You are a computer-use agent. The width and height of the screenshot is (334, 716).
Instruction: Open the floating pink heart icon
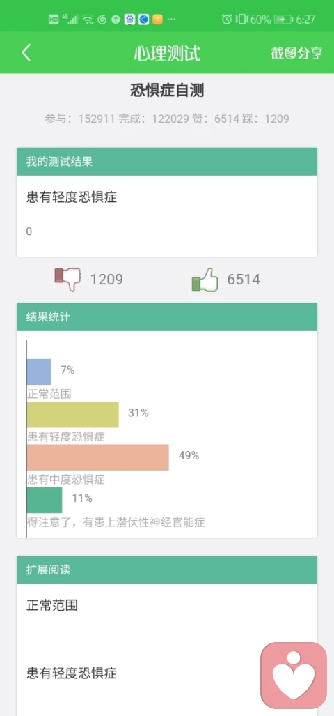(x=294, y=676)
